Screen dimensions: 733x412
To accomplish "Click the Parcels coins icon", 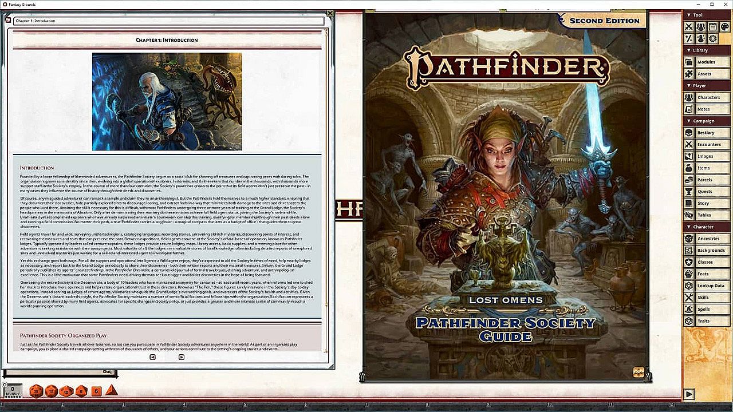I will point(689,180).
